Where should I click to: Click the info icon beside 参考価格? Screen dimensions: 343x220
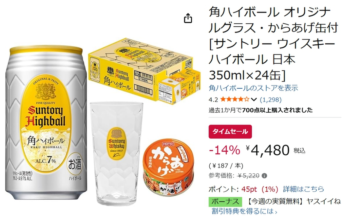(264, 176)
